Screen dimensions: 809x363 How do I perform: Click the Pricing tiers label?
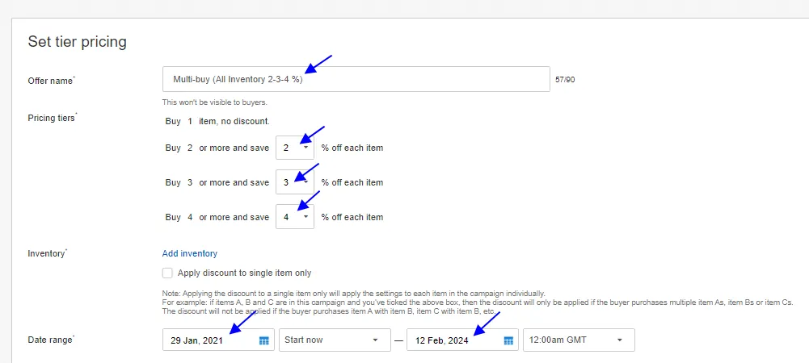(52, 118)
